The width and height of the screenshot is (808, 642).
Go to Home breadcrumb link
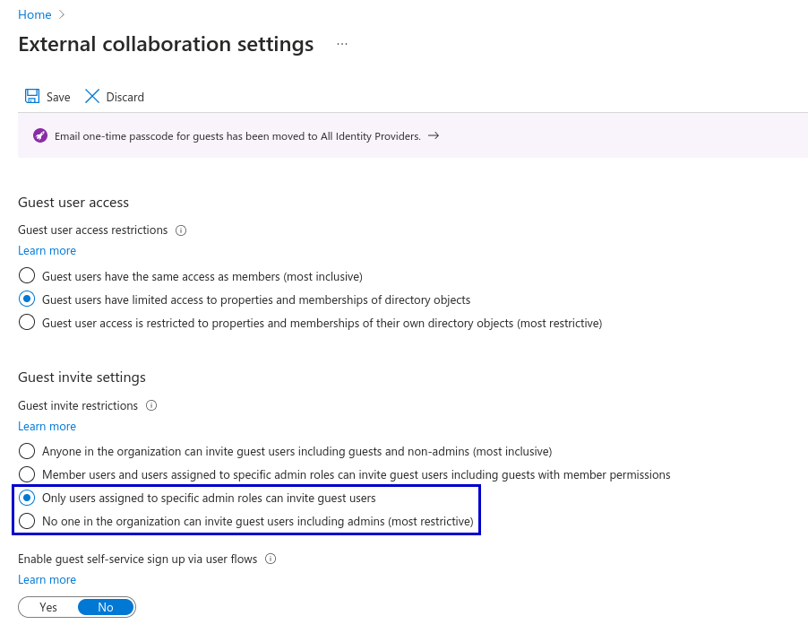[x=35, y=14]
